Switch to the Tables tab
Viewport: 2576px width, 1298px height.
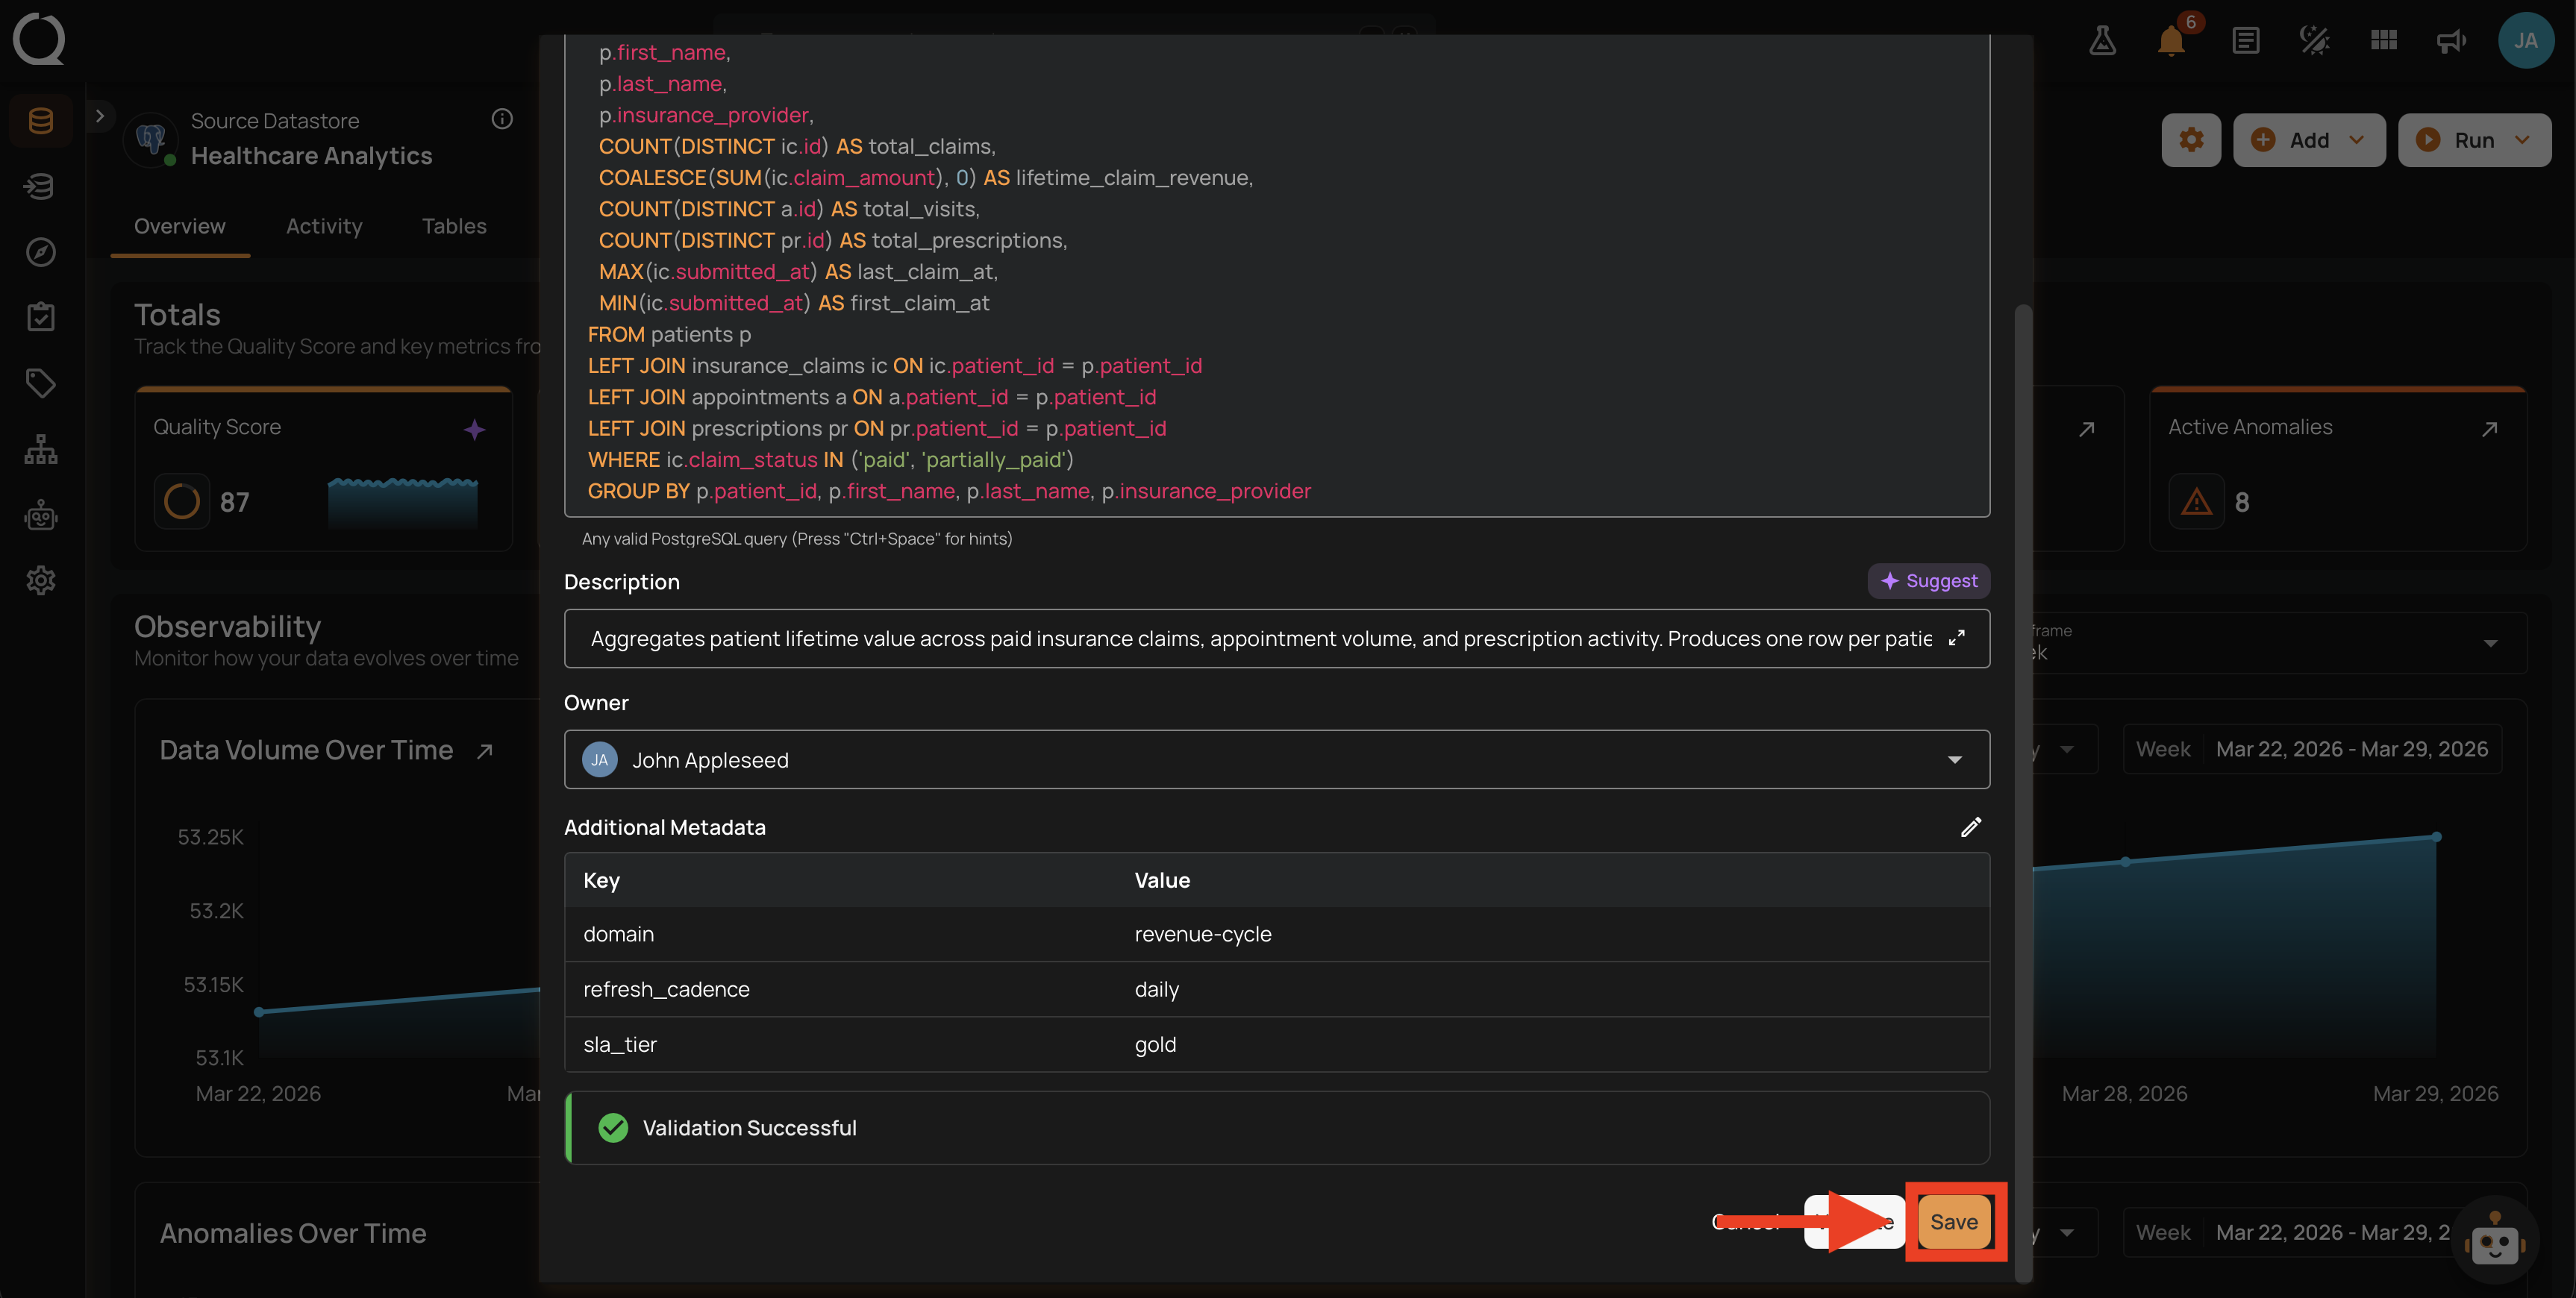click(x=454, y=226)
